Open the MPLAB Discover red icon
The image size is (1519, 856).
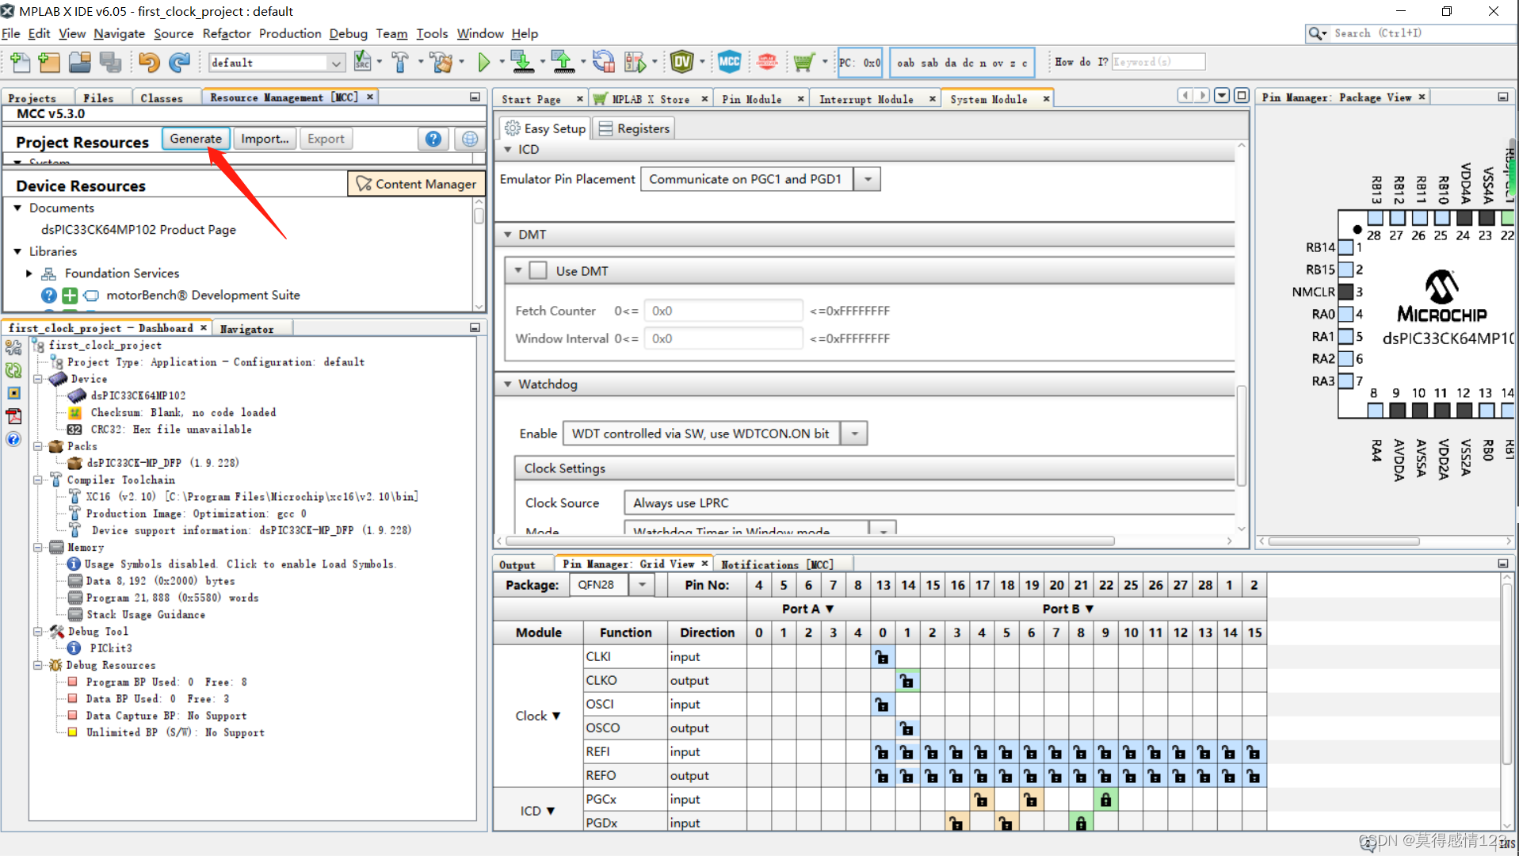[x=767, y=62]
